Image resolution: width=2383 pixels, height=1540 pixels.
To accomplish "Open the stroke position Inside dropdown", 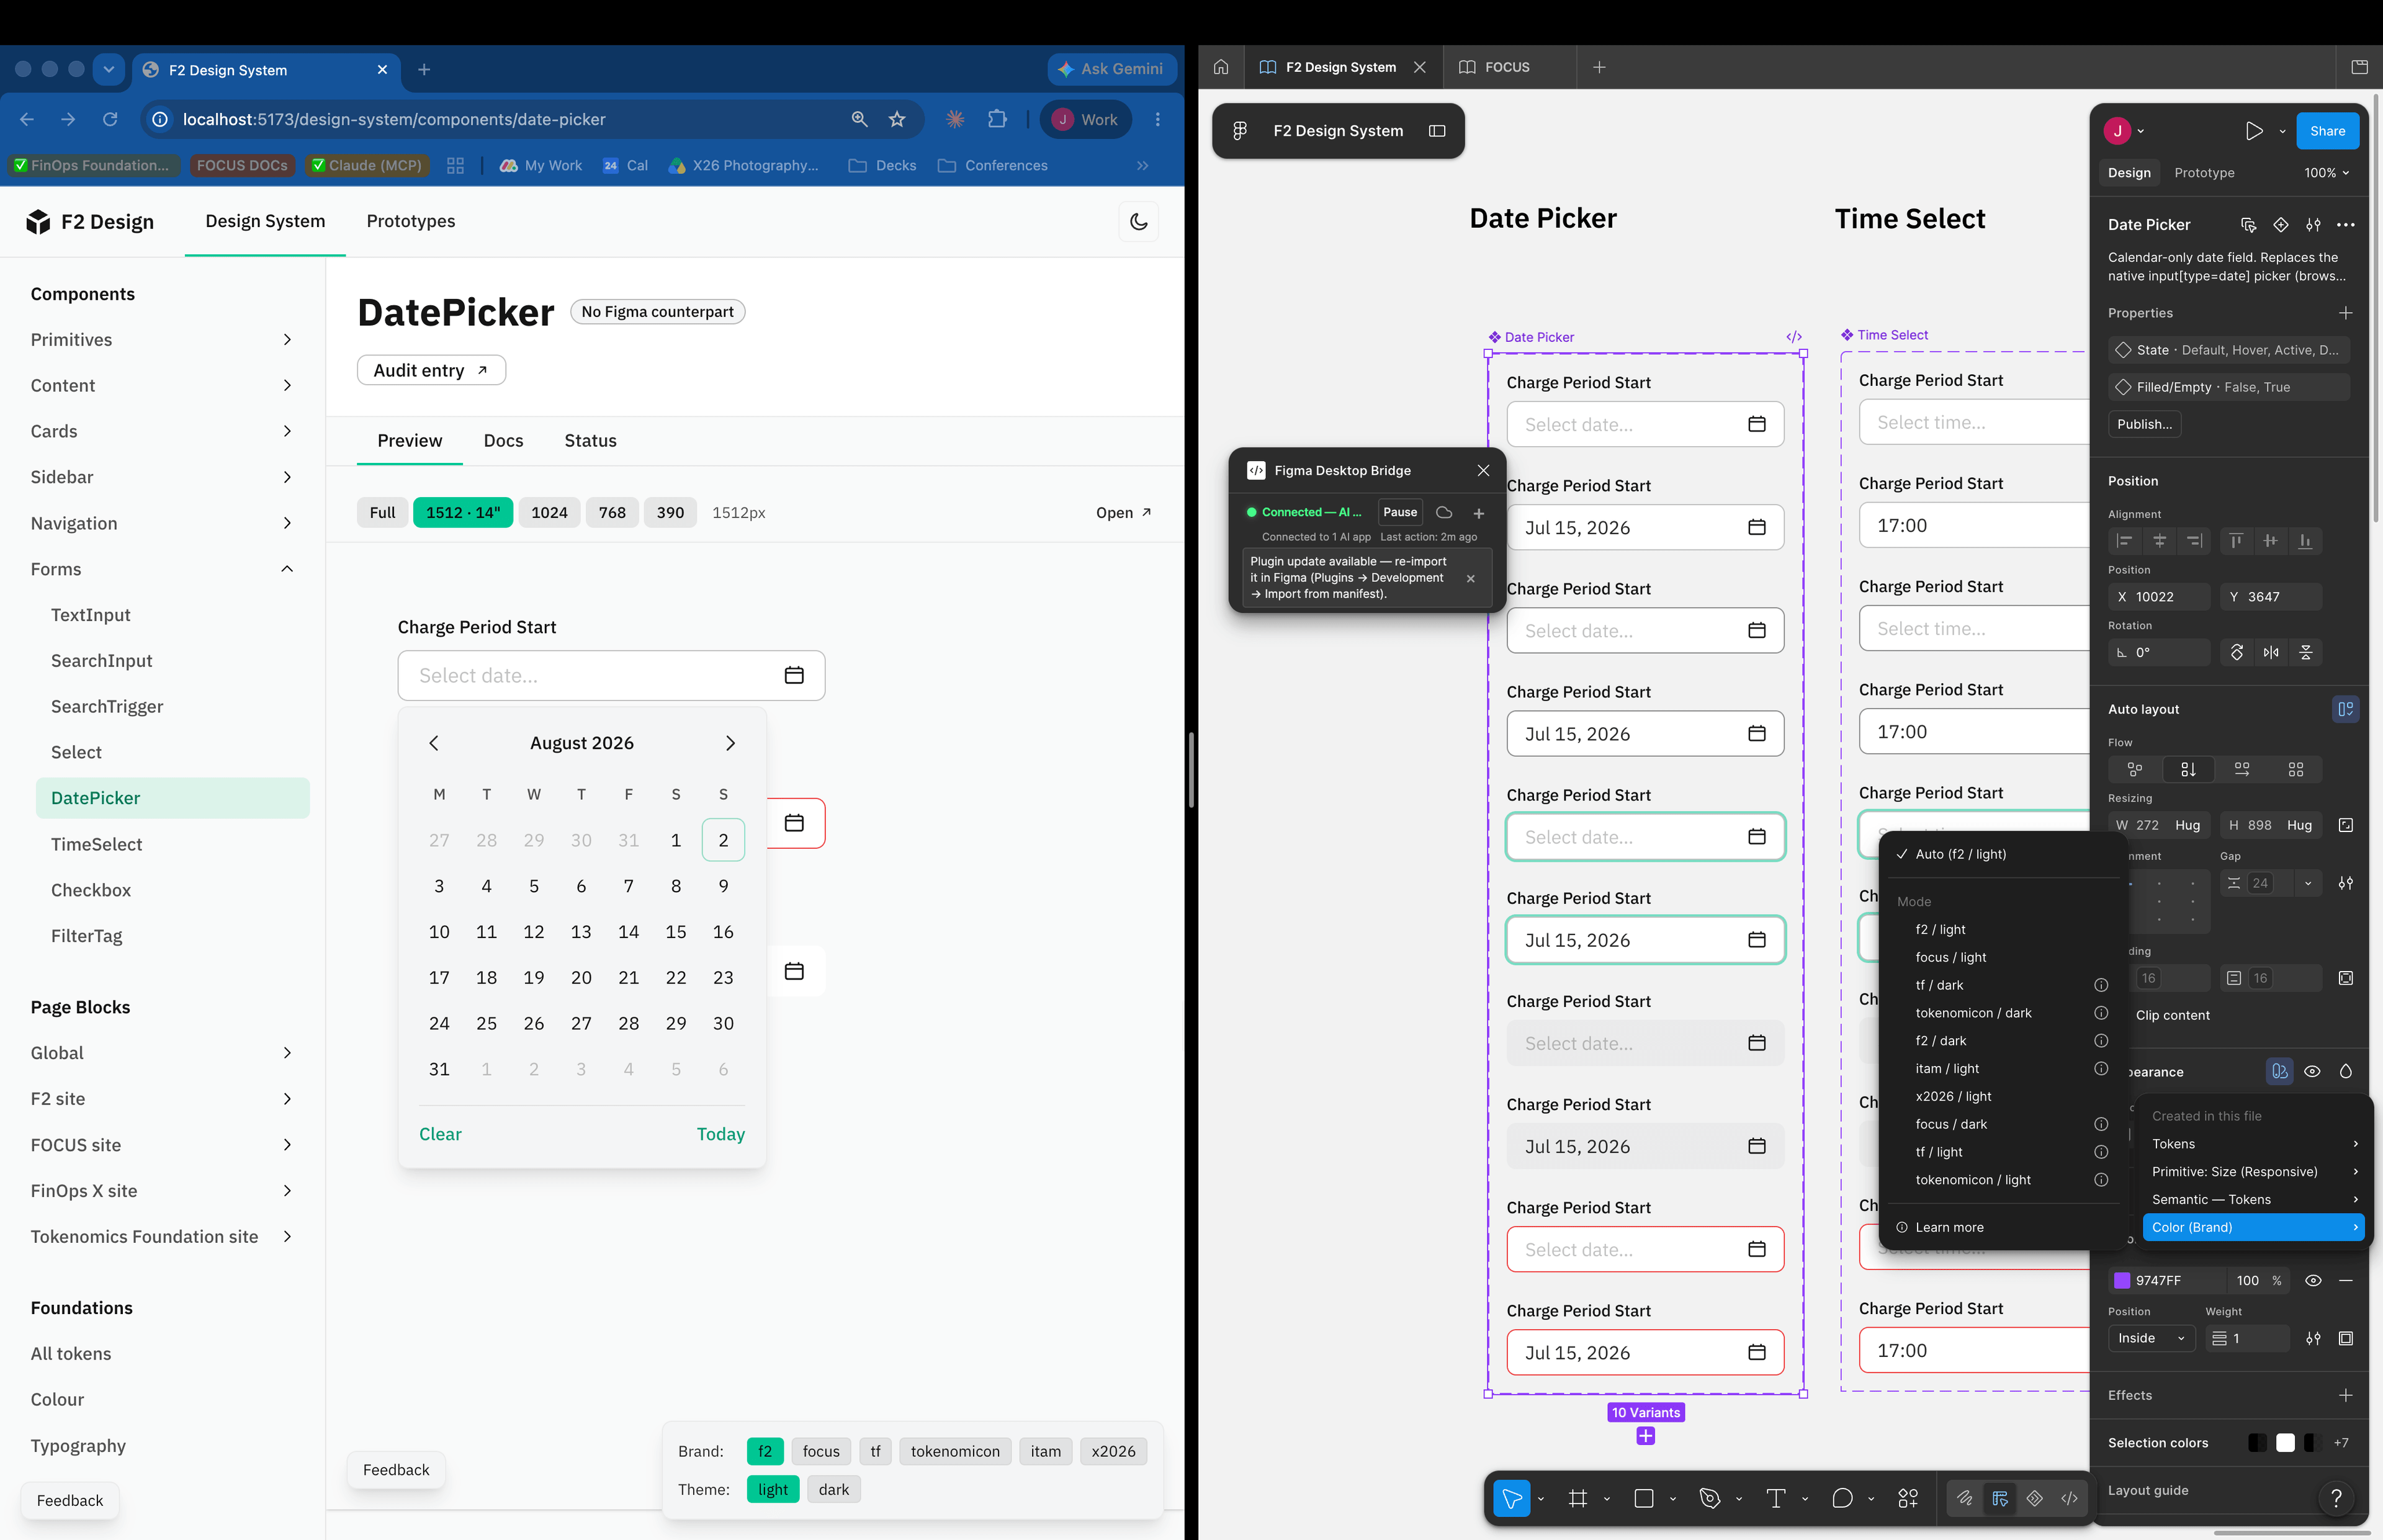I will [2151, 1338].
